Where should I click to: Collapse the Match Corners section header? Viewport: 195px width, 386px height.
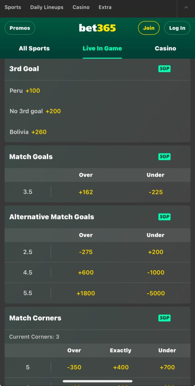[97, 318]
